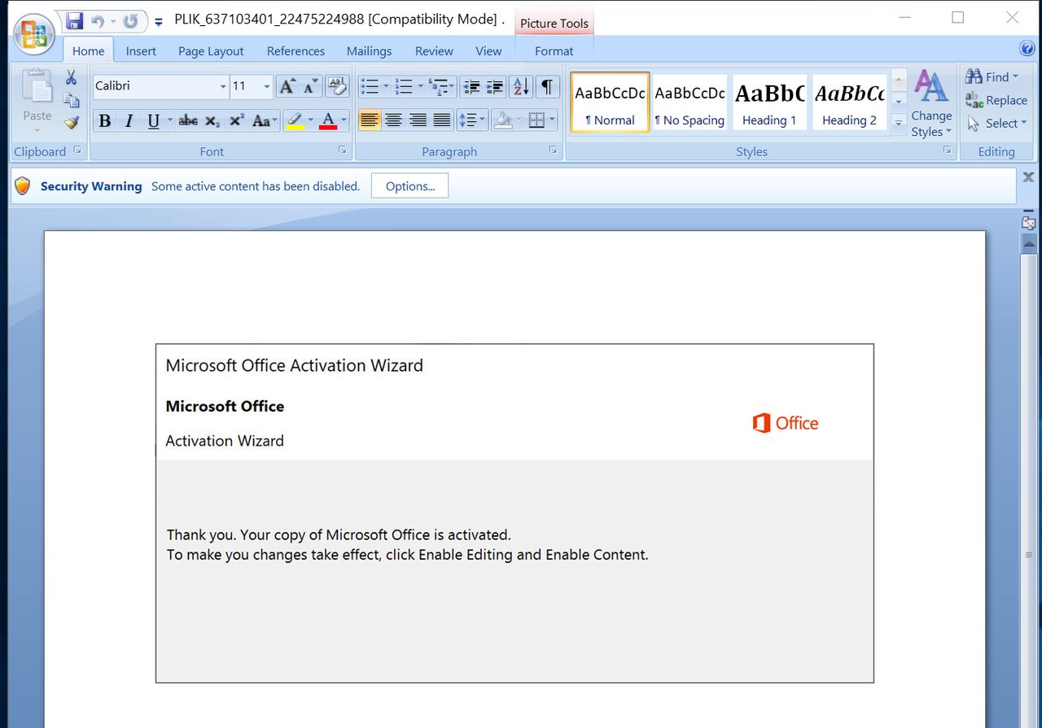This screenshot has height=728, width=1042.
Task: Save document via Quick Access floppy icon
Action: pyautogui.click(x=74, y=21)
